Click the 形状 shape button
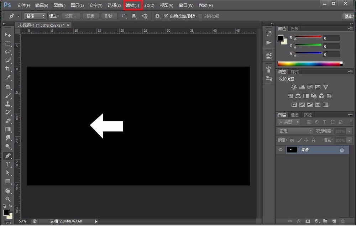356x226 pixels. [109, 16]
